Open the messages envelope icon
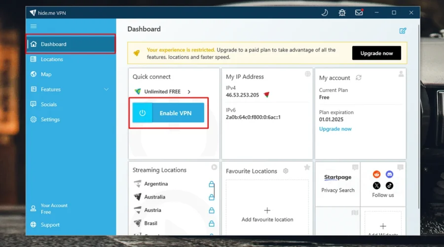Screen dimensions: 444x247 (359, 12)
